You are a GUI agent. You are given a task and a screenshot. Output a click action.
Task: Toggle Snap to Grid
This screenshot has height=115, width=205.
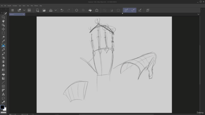pos(140,10)
